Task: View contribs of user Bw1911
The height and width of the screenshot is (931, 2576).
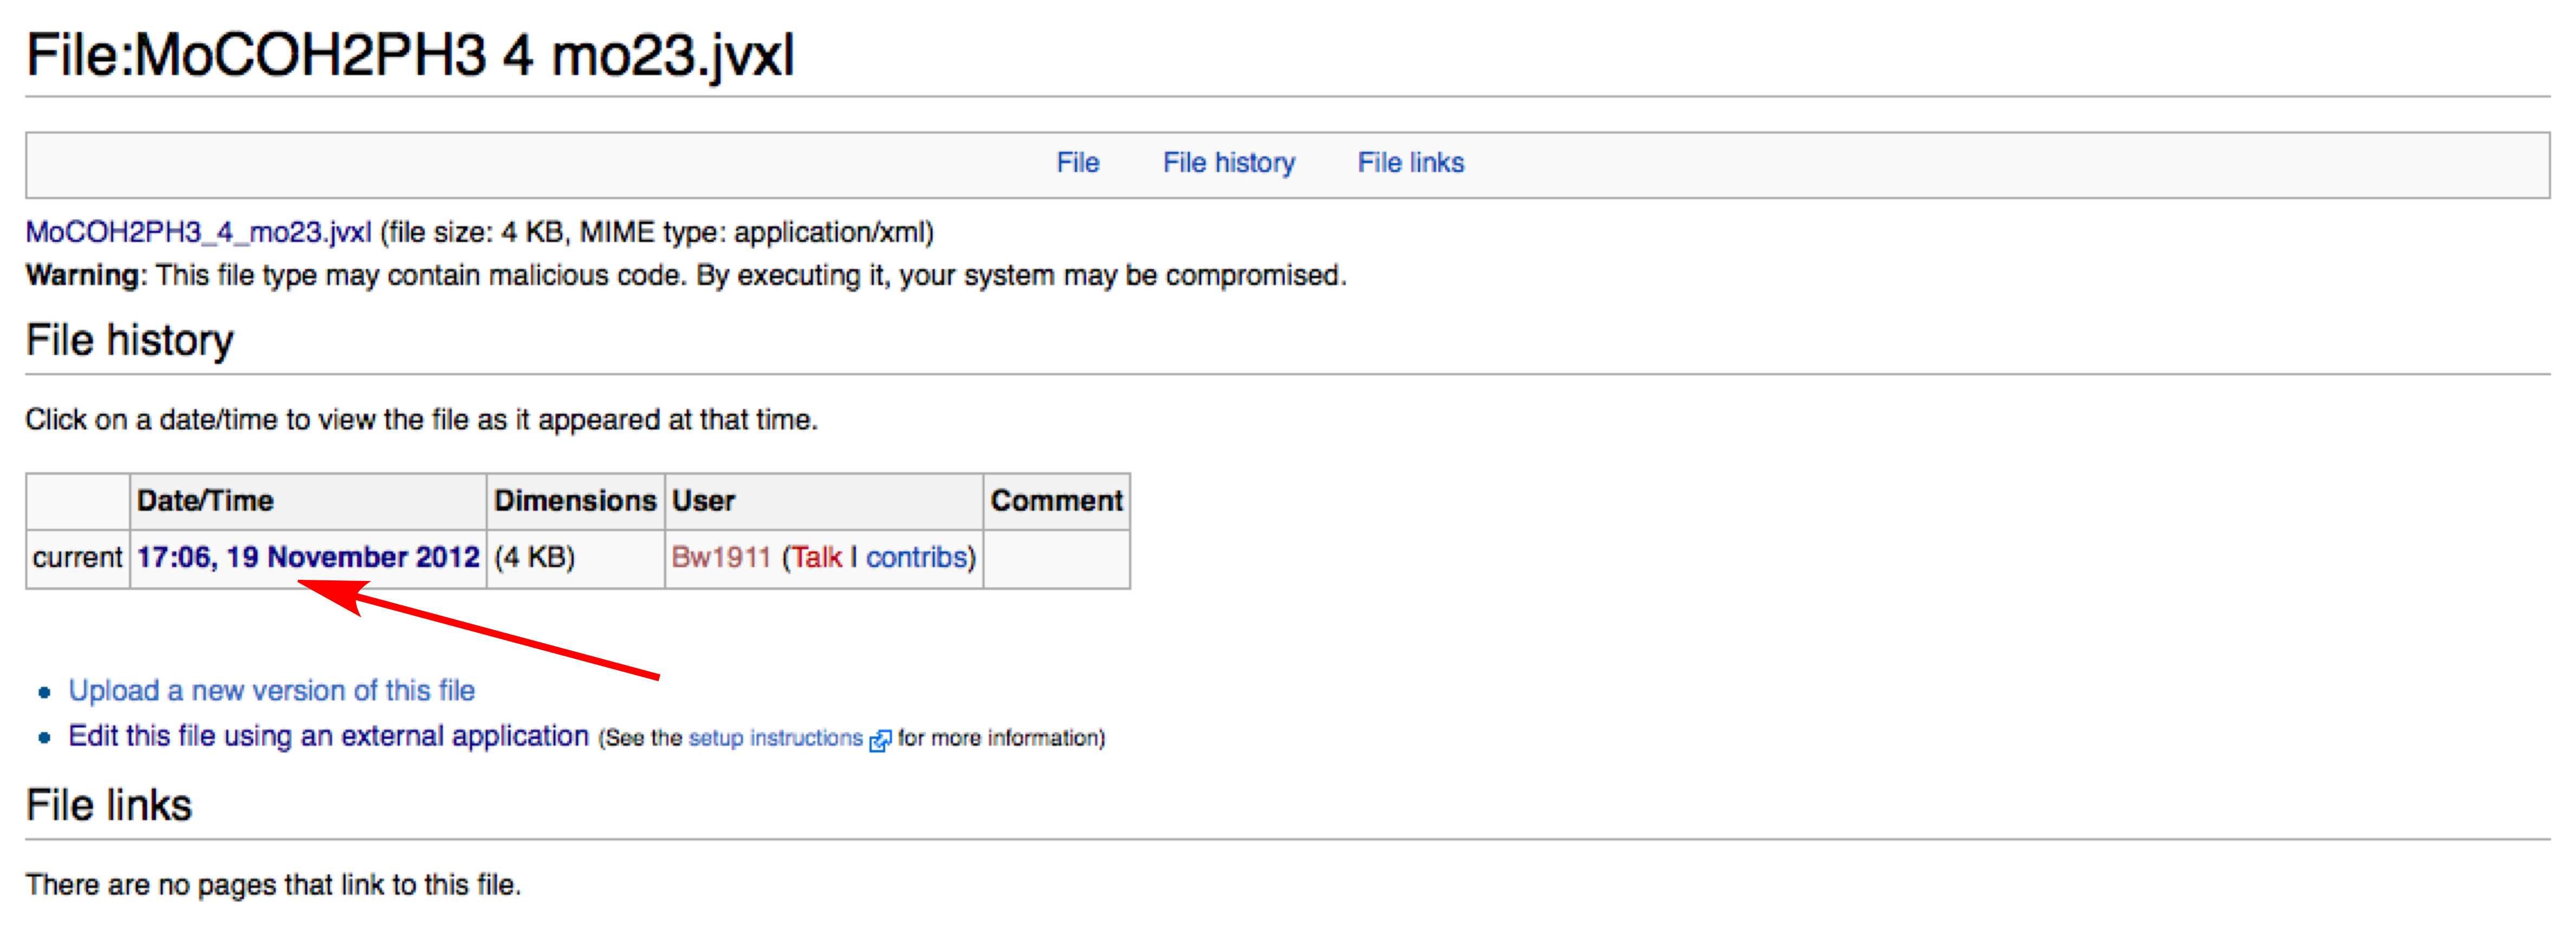Action: pos(917,557)
